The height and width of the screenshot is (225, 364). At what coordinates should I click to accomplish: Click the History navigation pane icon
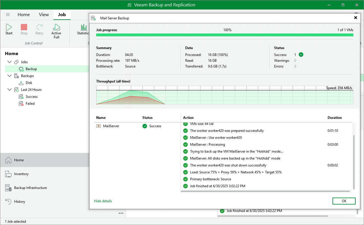(x=8, y=202)
